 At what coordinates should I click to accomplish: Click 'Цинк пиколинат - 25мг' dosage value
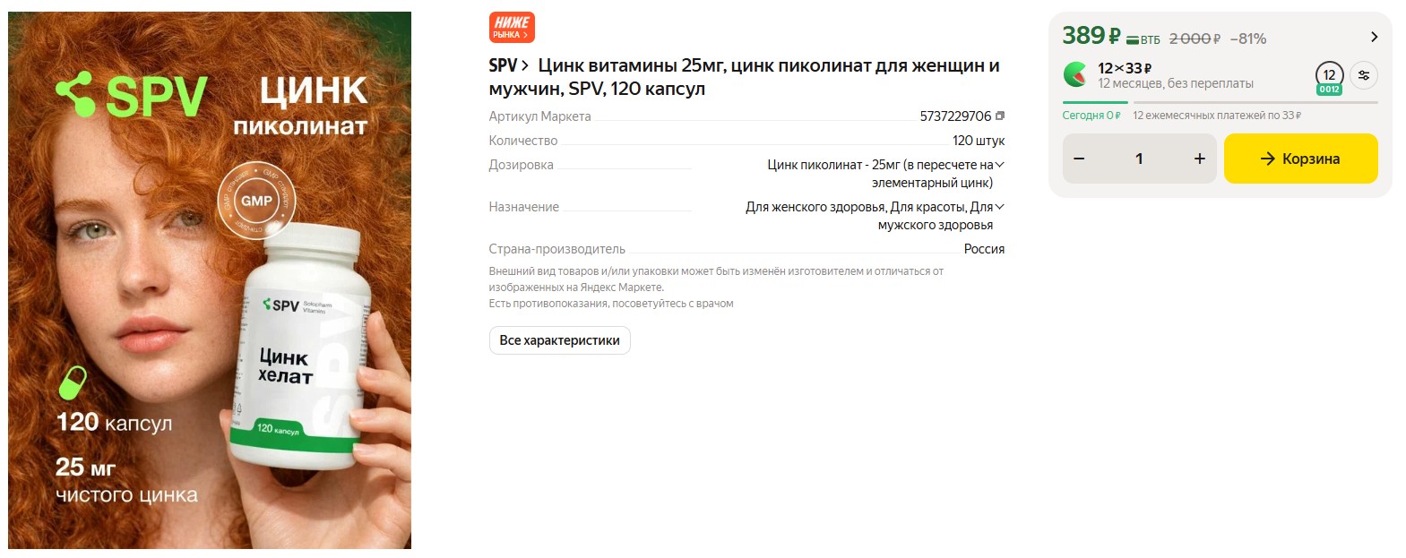tap(833, 165)
